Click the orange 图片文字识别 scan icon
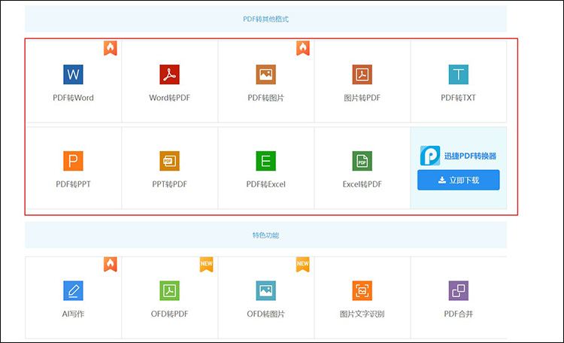 [x=362, y=290]
